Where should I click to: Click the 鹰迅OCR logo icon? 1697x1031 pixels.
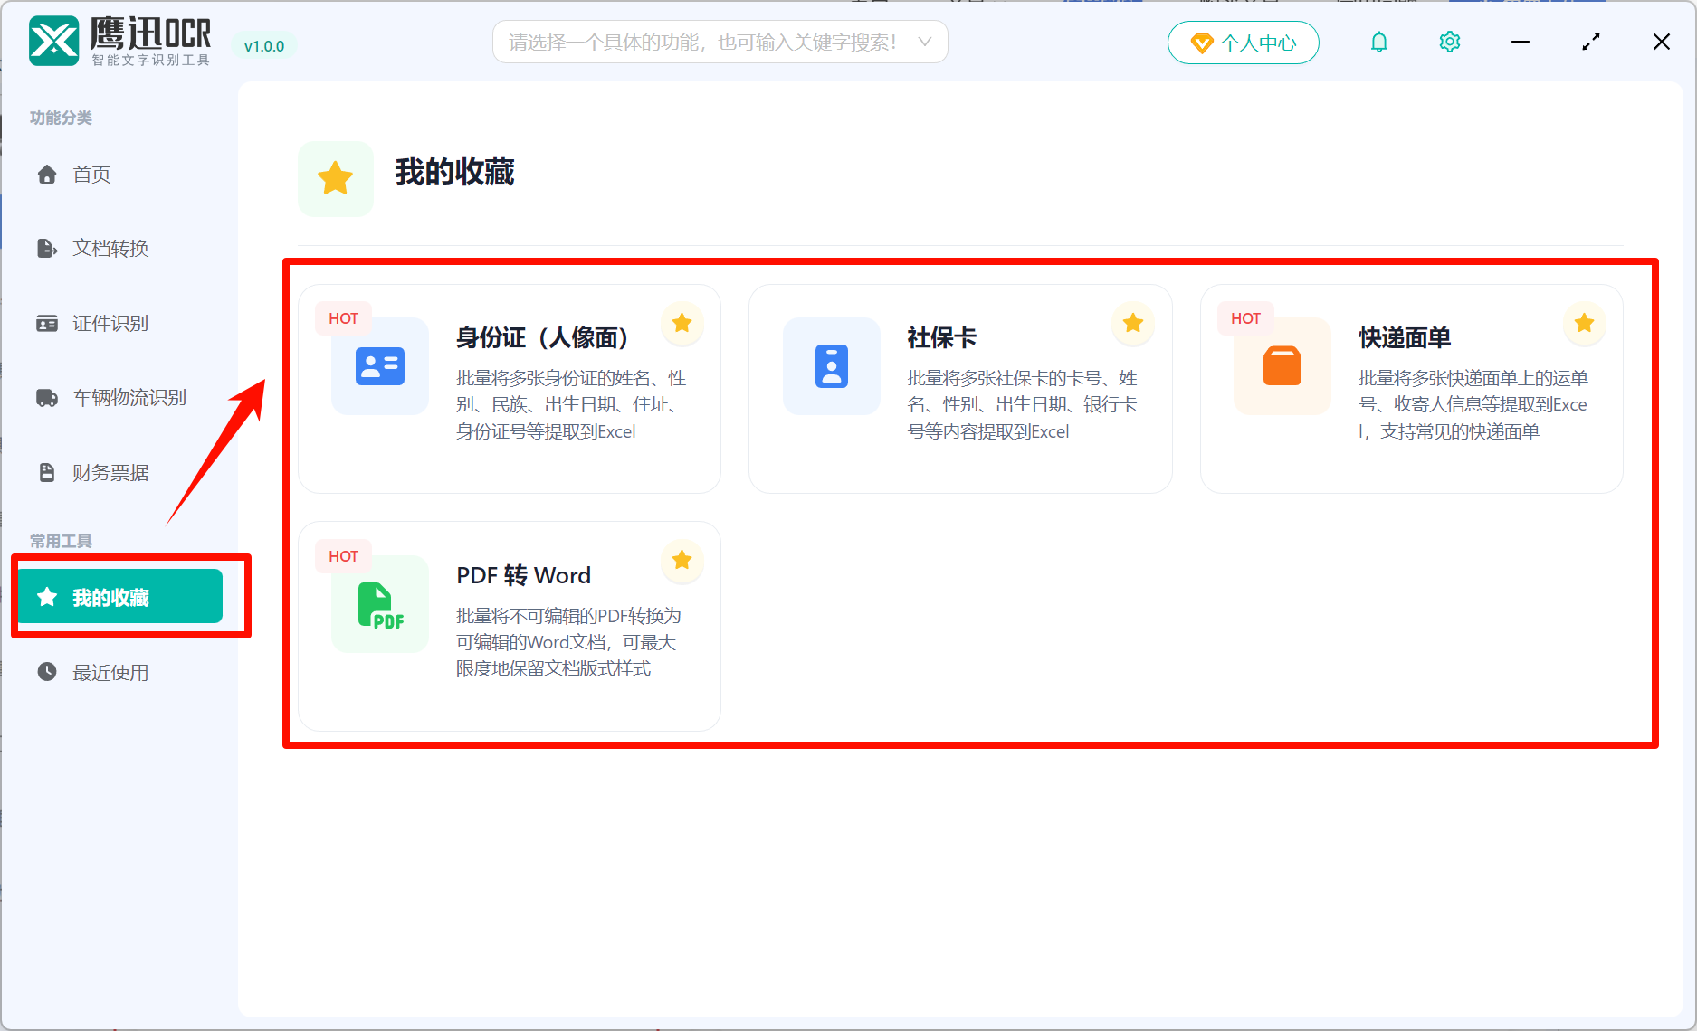click(53, 40)
